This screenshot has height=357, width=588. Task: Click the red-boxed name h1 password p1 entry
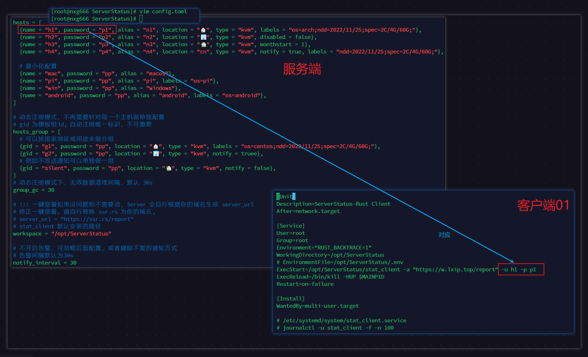[67, 30]
